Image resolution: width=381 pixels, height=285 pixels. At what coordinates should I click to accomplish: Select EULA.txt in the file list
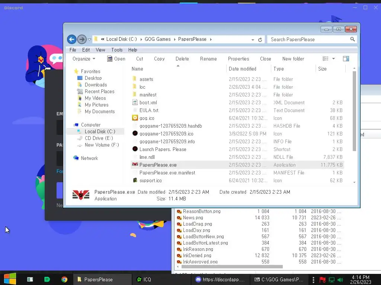(149, 111)
